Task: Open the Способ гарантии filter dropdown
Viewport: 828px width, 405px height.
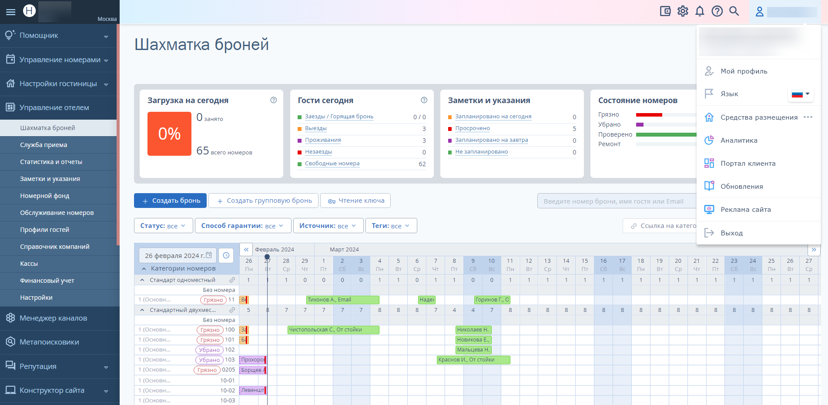Action: coord(243,226)
